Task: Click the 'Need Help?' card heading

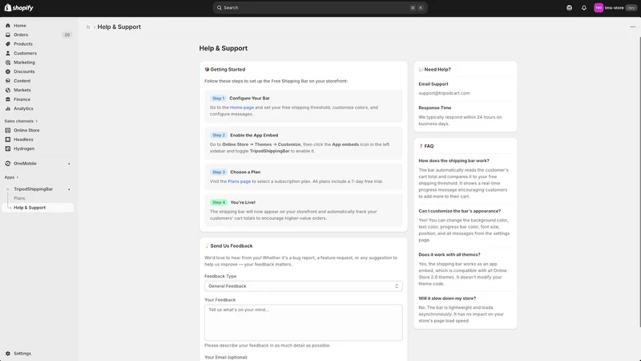Action: click(x=437, y=70)
